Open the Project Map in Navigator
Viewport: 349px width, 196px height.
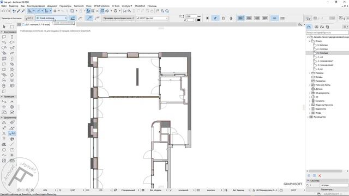click(309, 27)
